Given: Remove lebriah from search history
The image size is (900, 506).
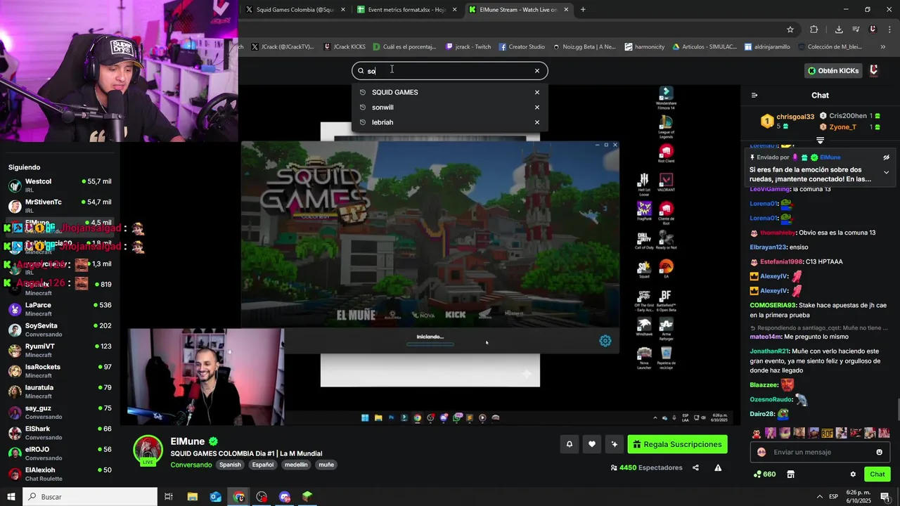Looking at the screenshot, I should (x=537, y=122).
